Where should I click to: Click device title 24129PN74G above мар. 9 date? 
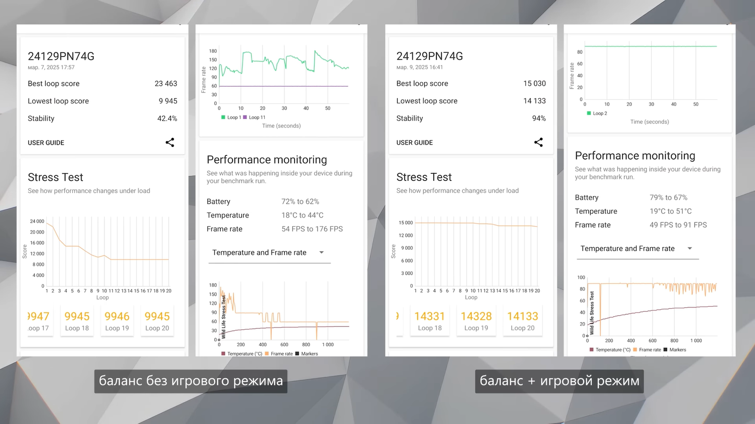click(x=429, y=56)
